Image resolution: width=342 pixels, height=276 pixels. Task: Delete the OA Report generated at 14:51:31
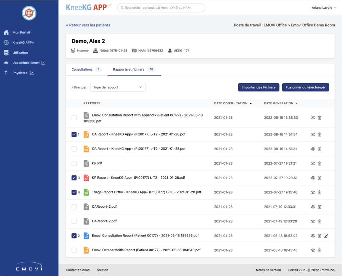click(x=320, y=149)
